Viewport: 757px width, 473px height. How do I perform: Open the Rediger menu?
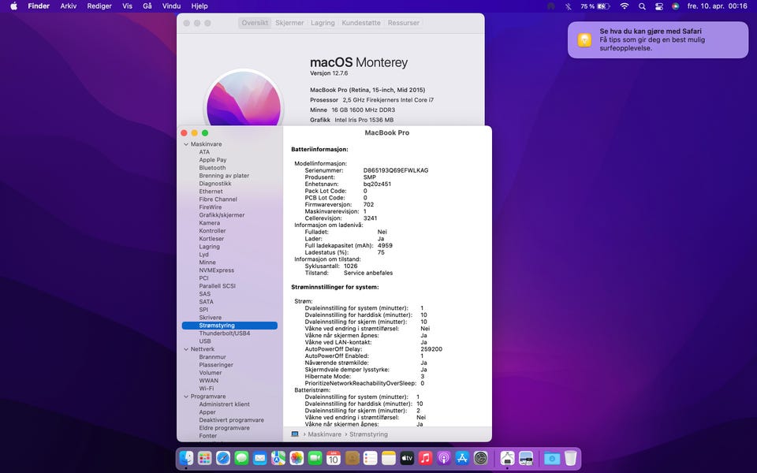point(99,6)
